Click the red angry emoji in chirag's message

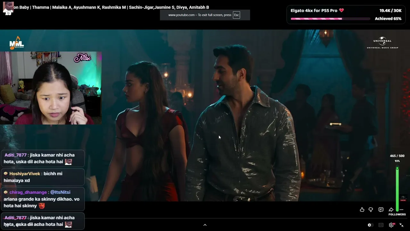click(x=42, y=206)
